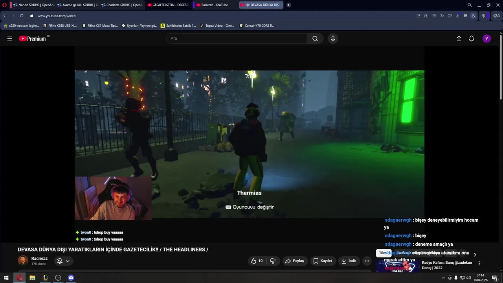Screen dimensions: 503x283
Task: Open Opera snapshot camera tool
Action: [426, 16]
